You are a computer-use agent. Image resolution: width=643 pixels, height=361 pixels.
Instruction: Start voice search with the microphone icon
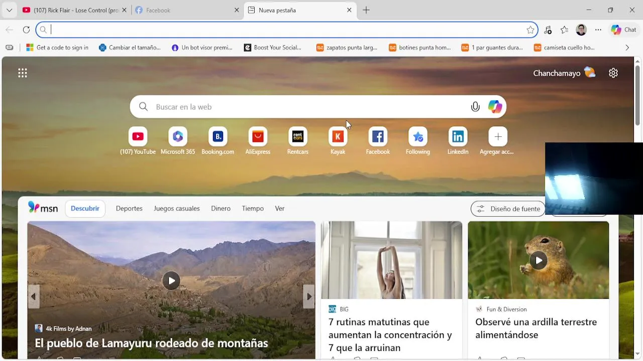coord(475,107)
